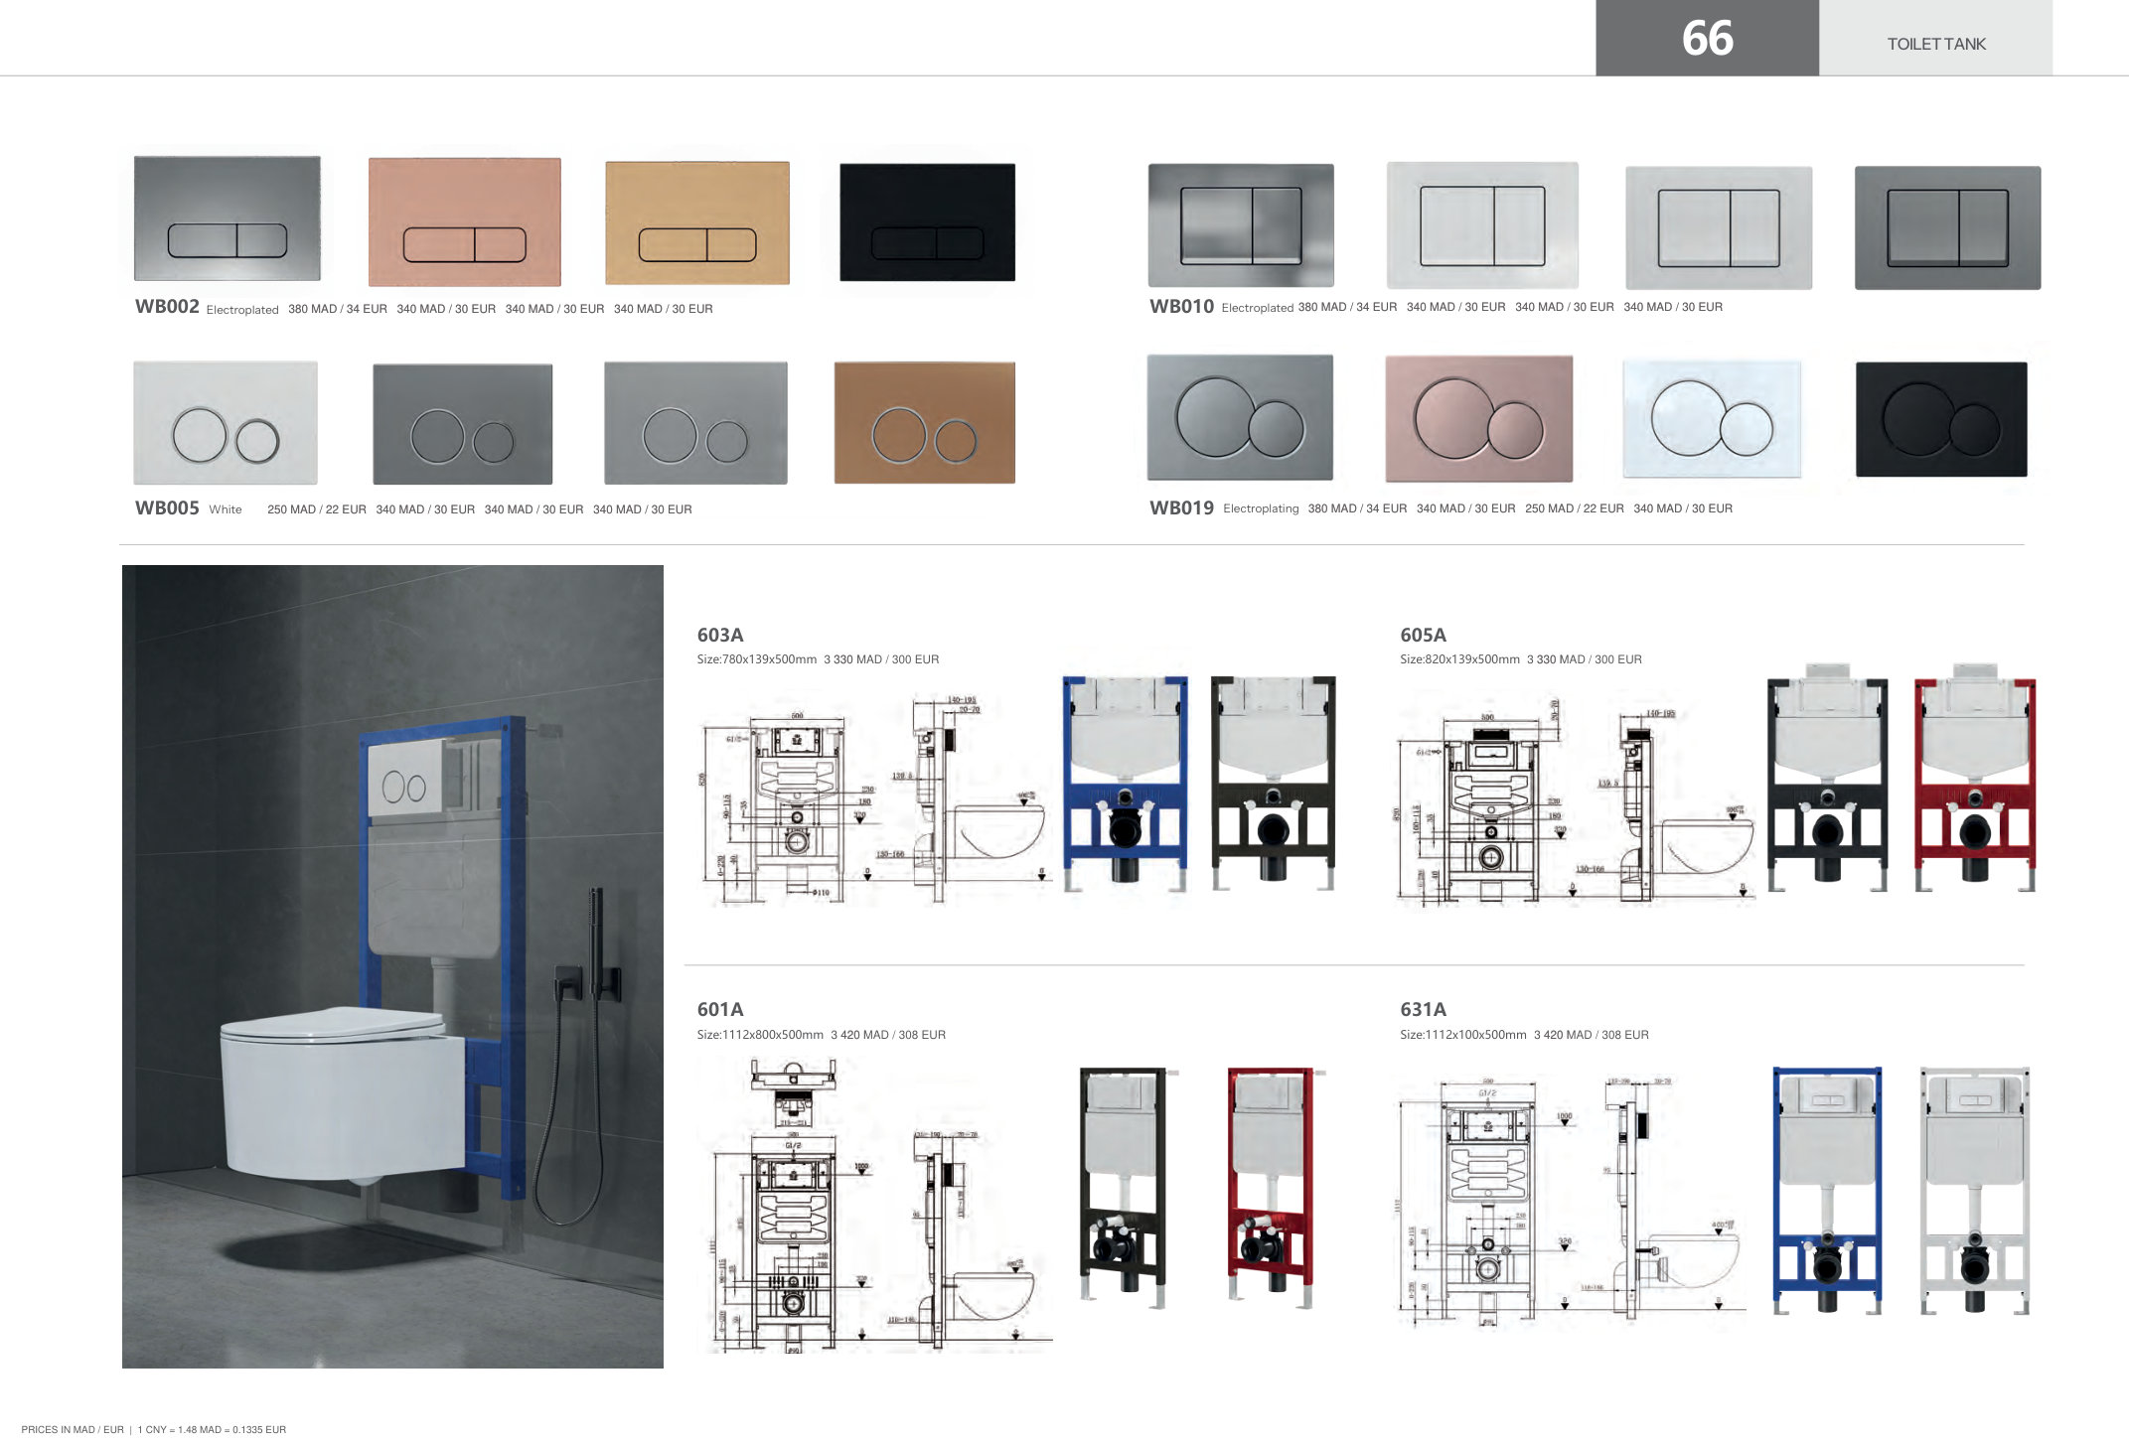Select the Size:1112x800x500mm text
This screenshot has width=2129, height=1445.
tap(760, 1035)
